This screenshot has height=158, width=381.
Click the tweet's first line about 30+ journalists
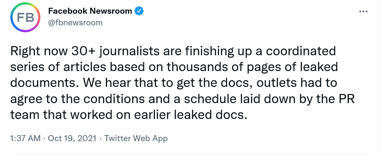173,51
